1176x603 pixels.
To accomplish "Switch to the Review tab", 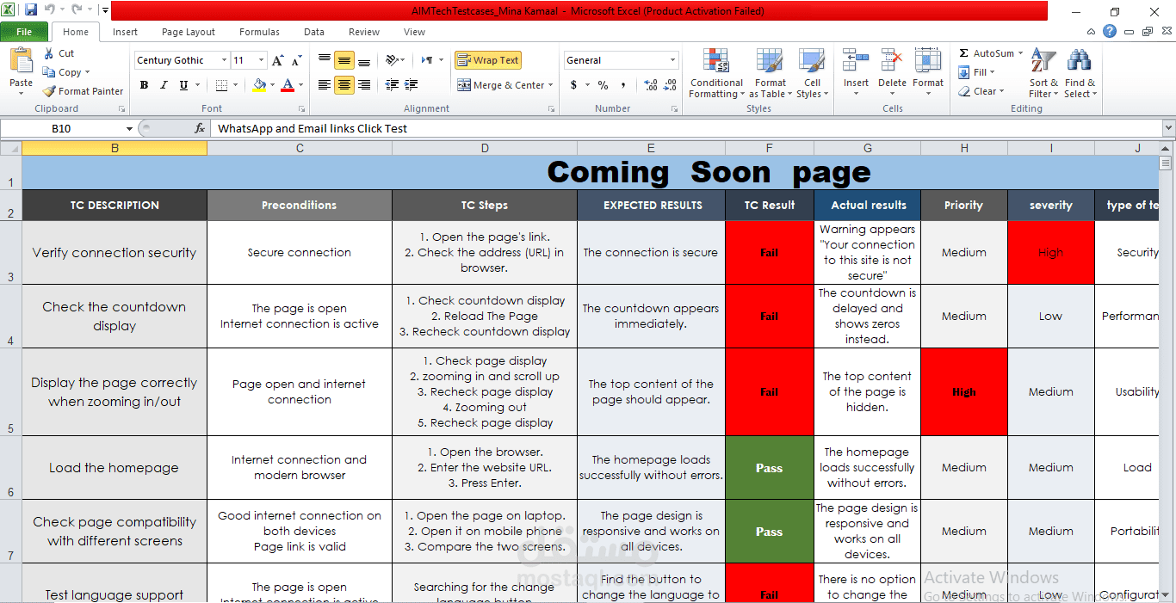I will tap(364, 32).
